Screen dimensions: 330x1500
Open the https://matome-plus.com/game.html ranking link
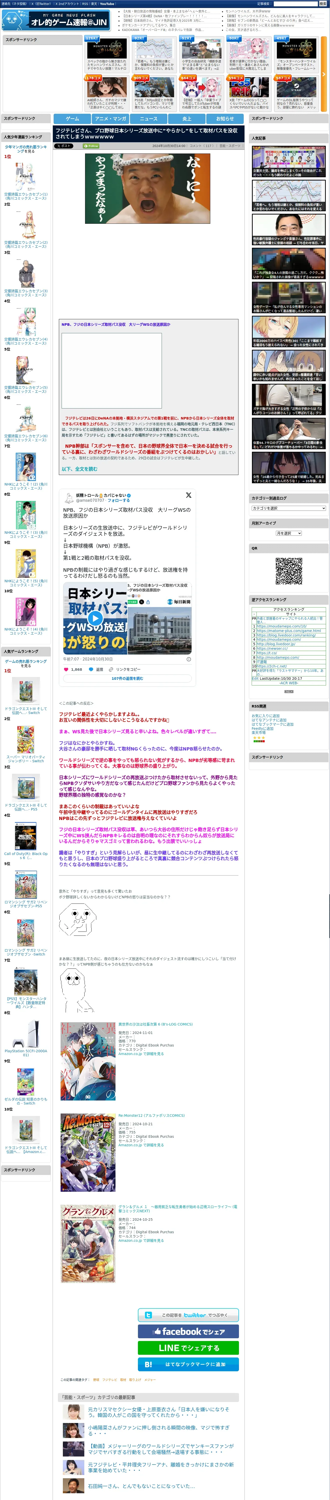289,631
